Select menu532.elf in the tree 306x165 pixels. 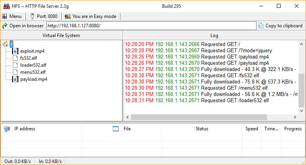33,72
